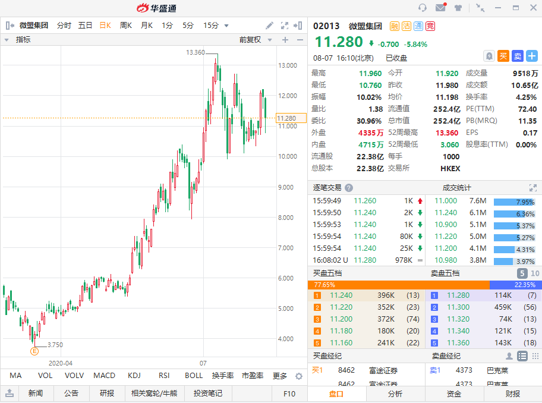Select the 分析 tab

[395, 394]
